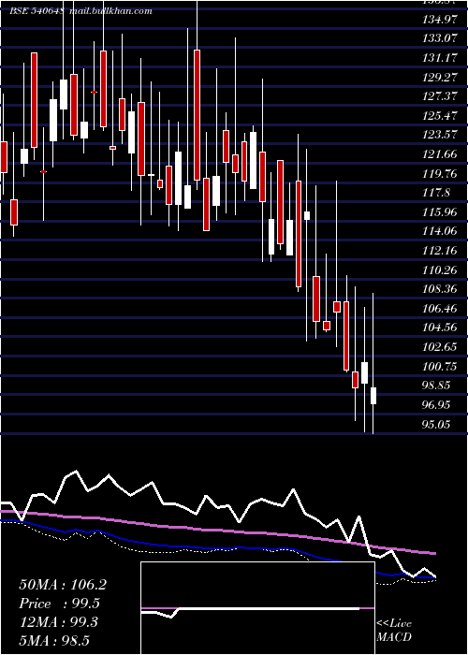Click the 112.16 price axis label
Screen dimensions: 468x655
point(440,251)
